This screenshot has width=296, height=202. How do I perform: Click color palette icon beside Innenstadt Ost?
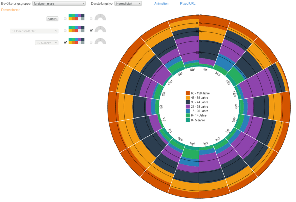76,29
